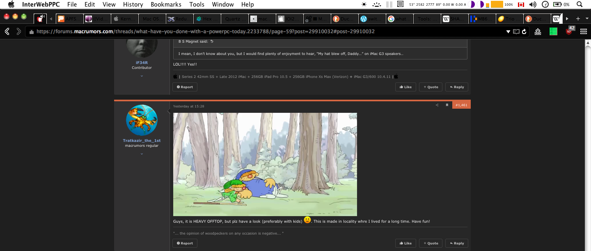Open the Bookmarks menu
This screenshot has width=591, height=251.
click(166, 5)
